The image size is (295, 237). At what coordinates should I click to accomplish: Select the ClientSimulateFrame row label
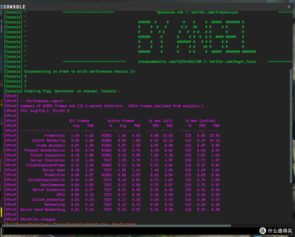pyautogui.click(x=46, y=165)
